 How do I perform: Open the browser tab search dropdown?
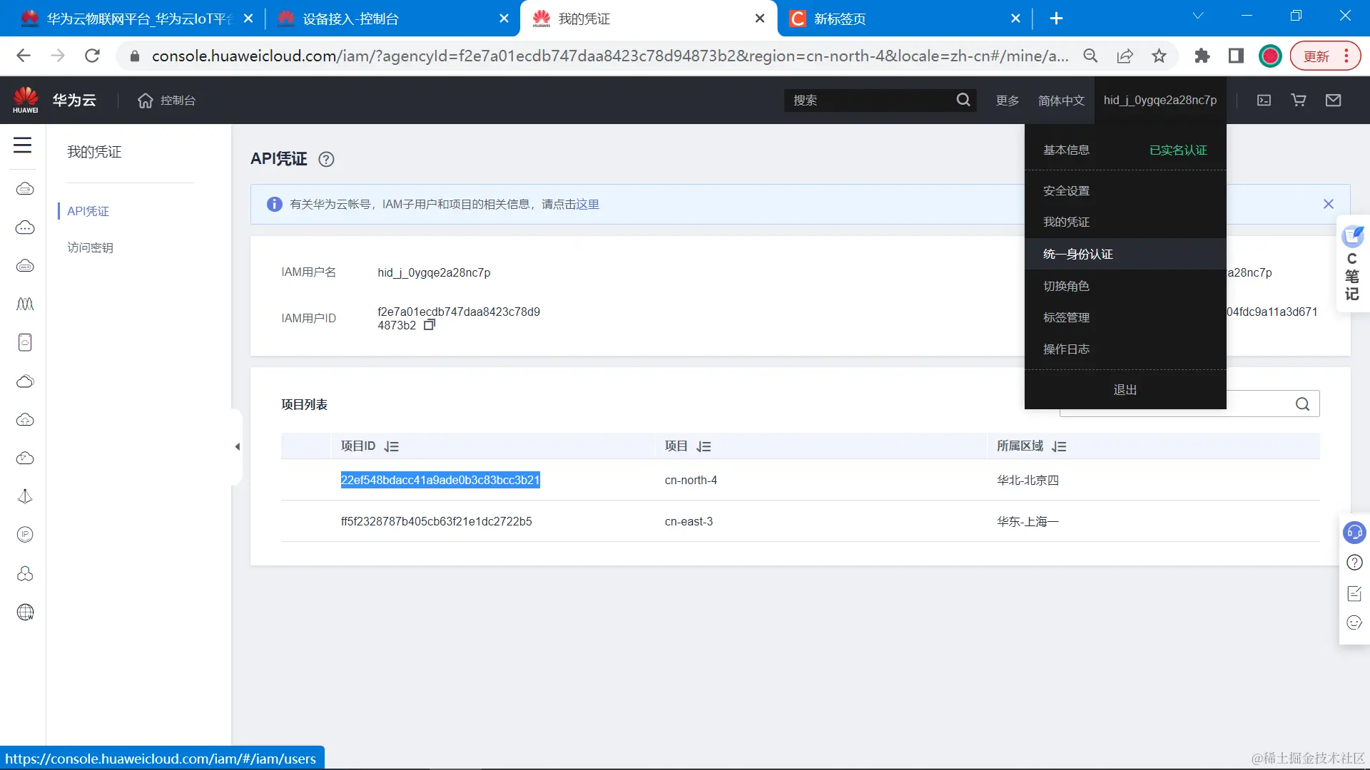coord(1198,16)
